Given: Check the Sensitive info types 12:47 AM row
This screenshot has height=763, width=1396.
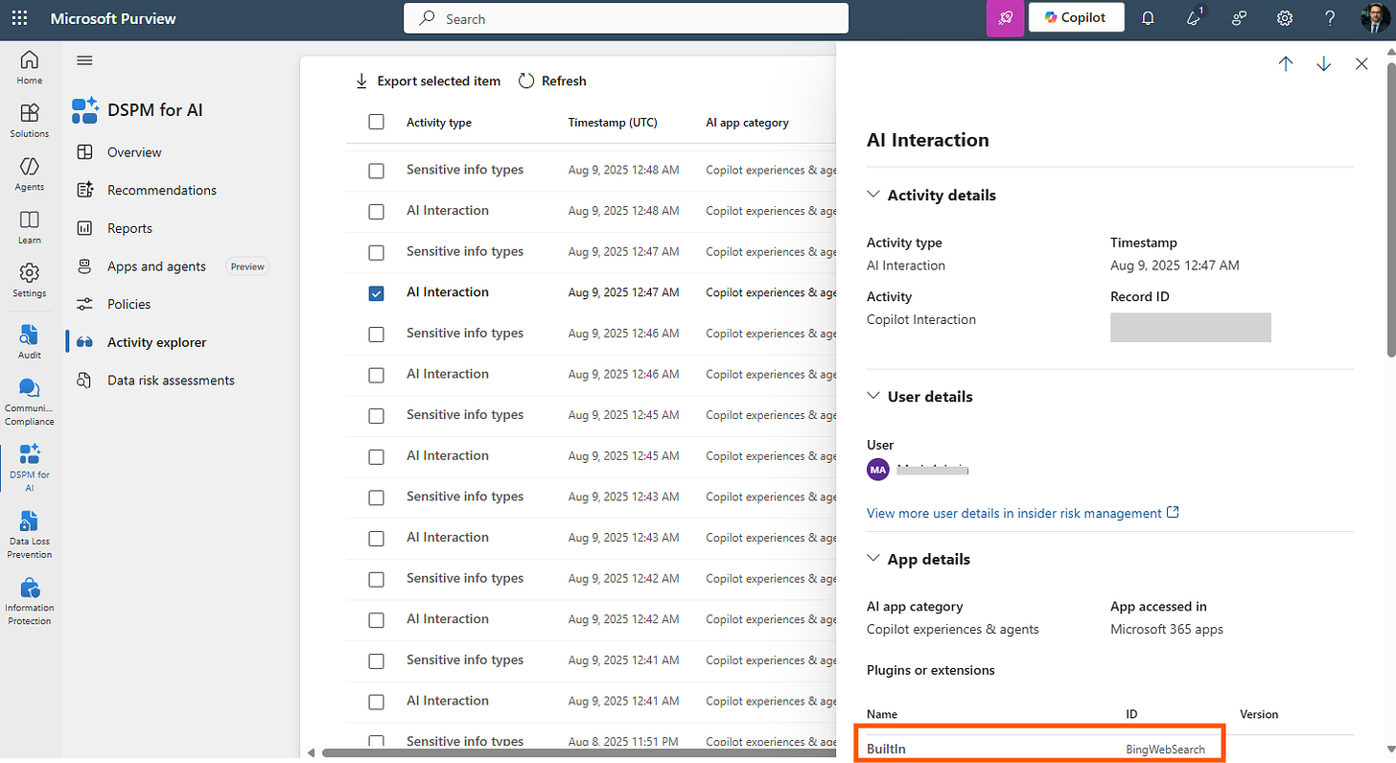Looking at the screenshot, I should 376,252.
